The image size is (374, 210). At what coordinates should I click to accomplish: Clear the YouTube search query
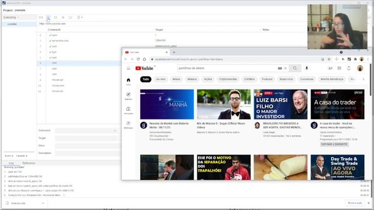pyautogui.click(x=285, y=68)
